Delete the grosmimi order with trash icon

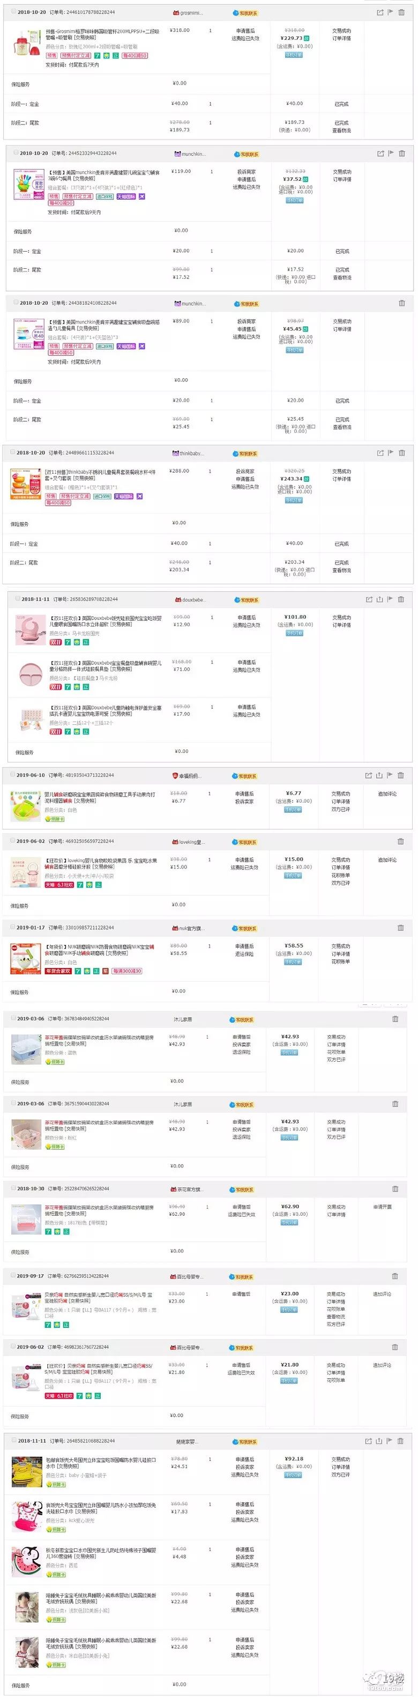[x=401, y=12]
